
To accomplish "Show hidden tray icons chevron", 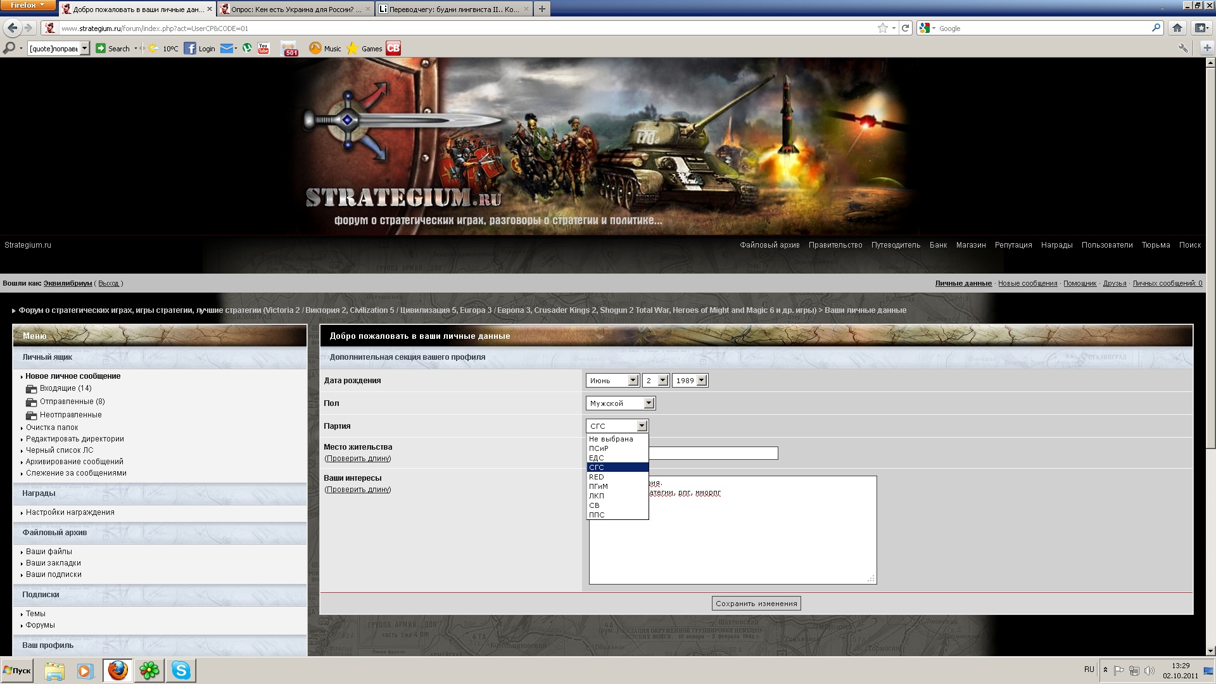I will [1105, 670].
